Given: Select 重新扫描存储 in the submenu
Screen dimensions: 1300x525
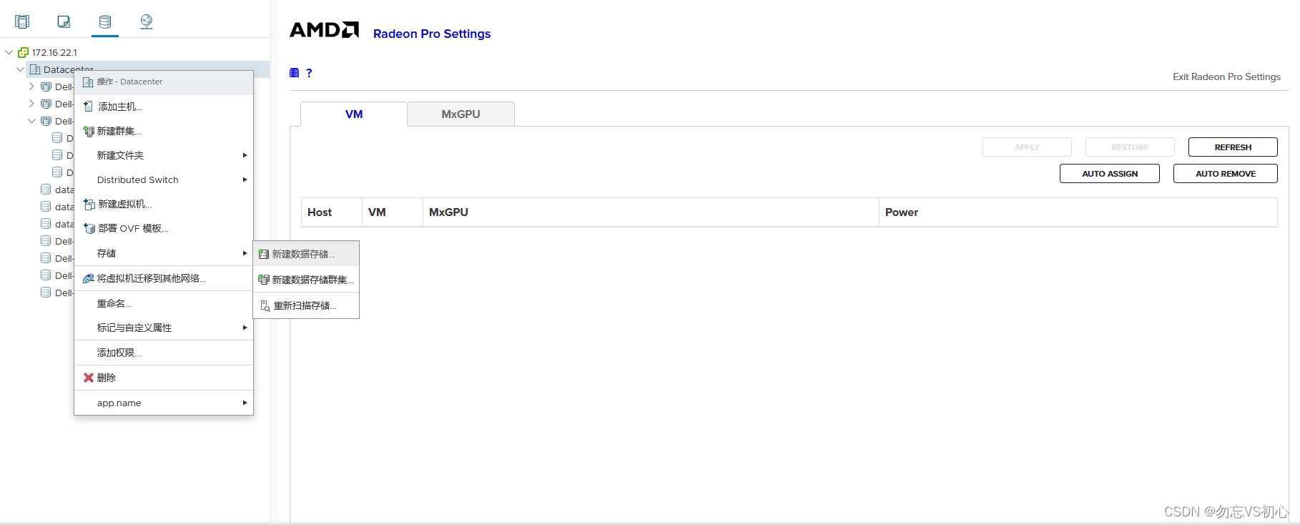Looking at the screenshot, I should point(305,305).
